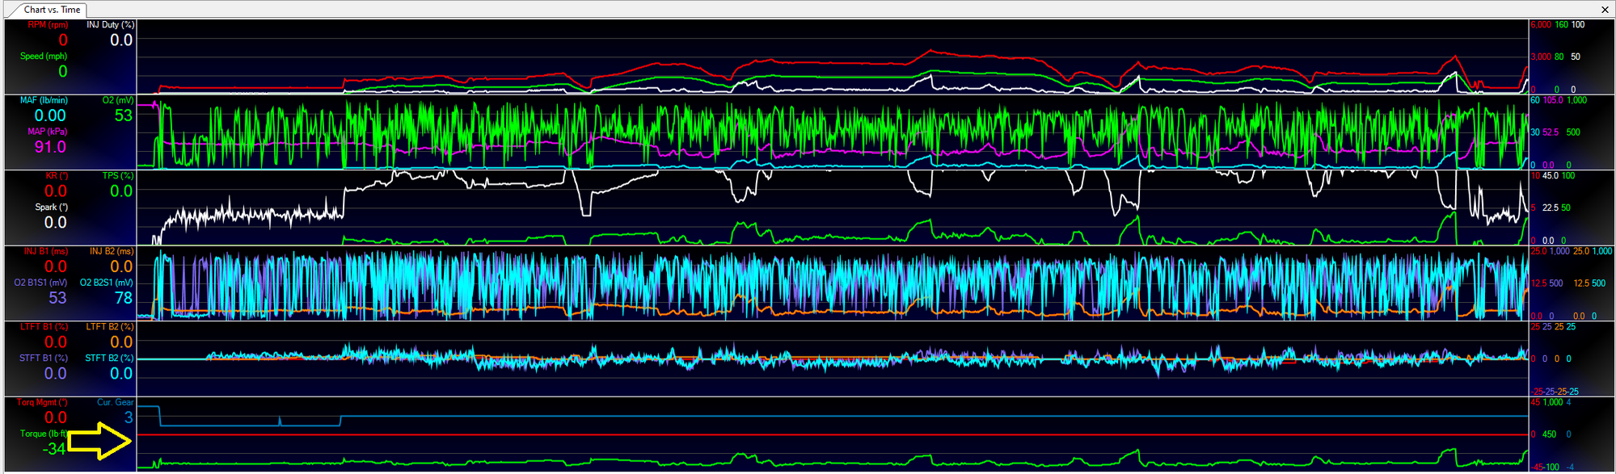Click the Spark (°) channel label
The width and height of the screenshot is (1616, 474).
coord(51,207)
